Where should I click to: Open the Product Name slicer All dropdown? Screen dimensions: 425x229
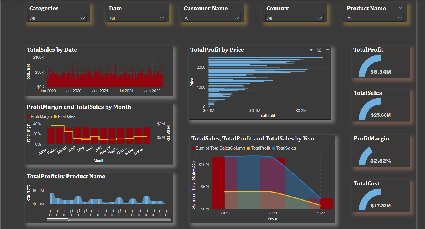tap(375, 18)
